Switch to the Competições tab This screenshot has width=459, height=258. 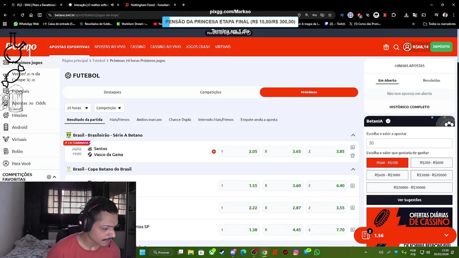pyautogui.click(x=210, y=92)
